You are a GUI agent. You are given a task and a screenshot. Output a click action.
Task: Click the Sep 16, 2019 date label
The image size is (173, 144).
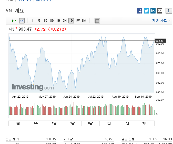click(143, 97)
